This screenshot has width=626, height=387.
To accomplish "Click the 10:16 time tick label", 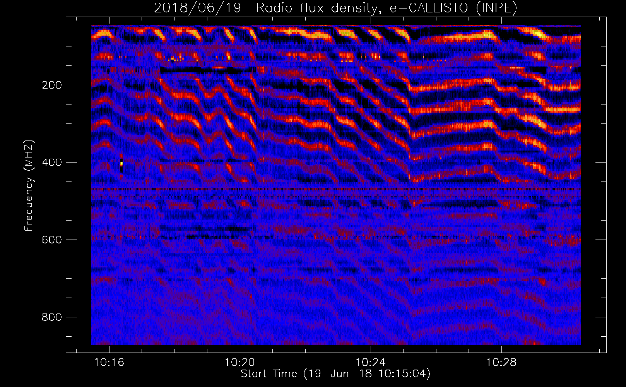I will pyautogui.click(x=109, y=363).
